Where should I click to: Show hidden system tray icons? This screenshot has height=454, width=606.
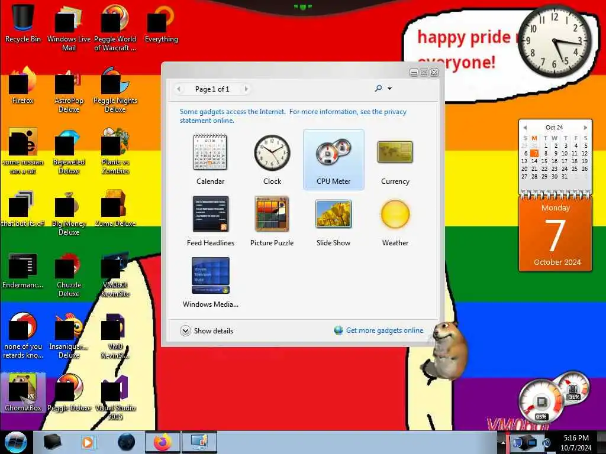click(x=503, y=442)
